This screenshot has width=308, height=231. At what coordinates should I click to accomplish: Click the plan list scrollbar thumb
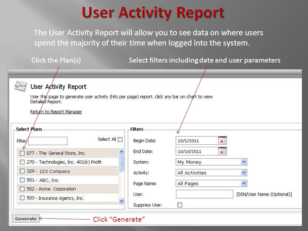click(x=122, y=163)
